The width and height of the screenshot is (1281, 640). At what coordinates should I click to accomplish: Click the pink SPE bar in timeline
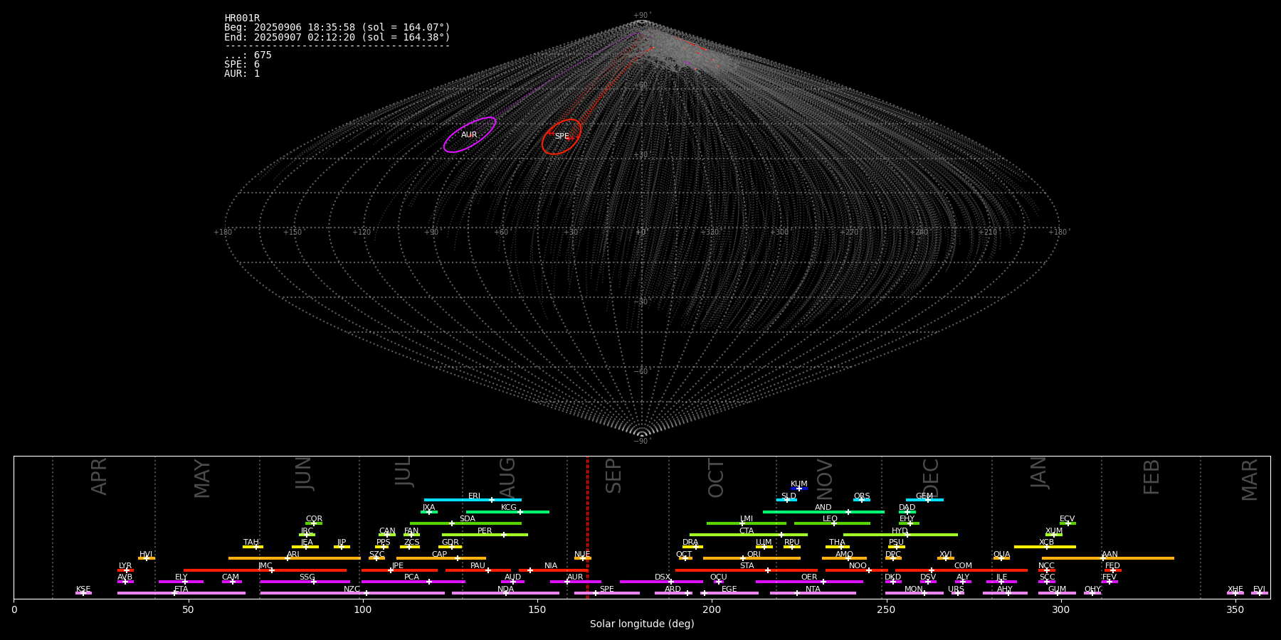(x=607, y=593)
